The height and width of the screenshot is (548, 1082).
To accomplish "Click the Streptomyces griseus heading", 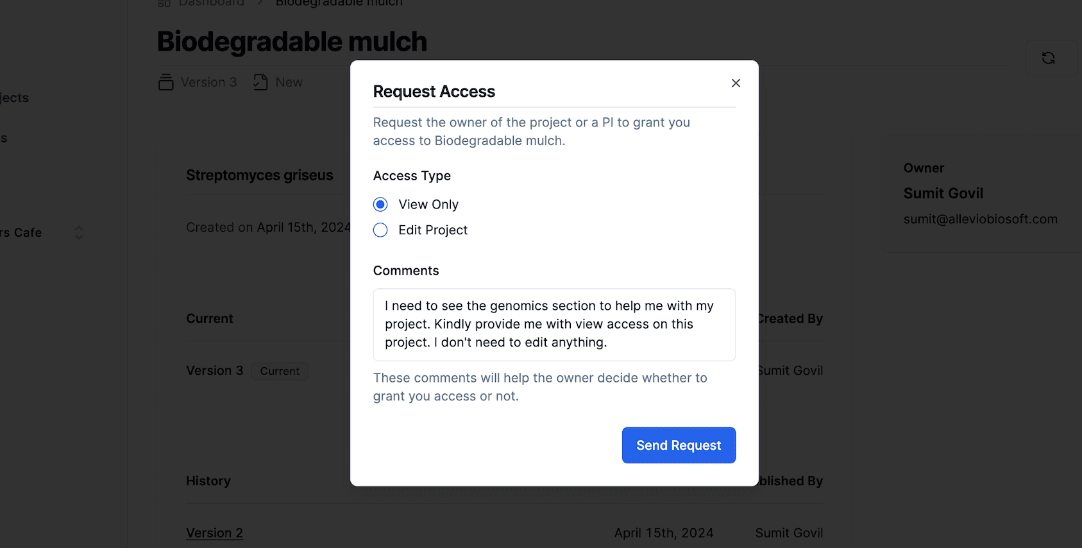I will click(259, 175).
